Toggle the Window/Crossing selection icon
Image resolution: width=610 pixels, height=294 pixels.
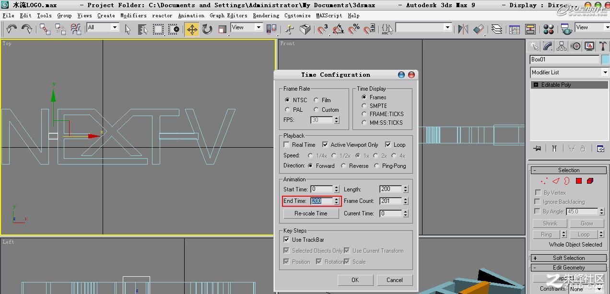tap(174, 29)
